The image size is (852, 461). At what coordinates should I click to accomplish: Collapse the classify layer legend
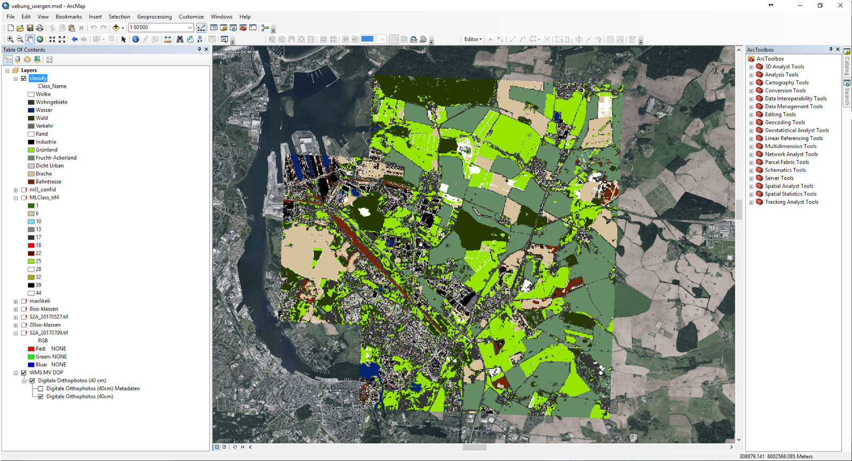point(15,78)
